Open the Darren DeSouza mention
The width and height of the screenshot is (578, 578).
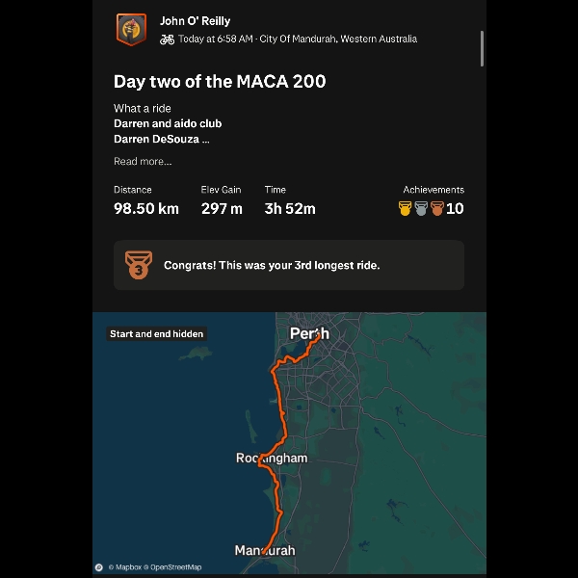point(156,139)
